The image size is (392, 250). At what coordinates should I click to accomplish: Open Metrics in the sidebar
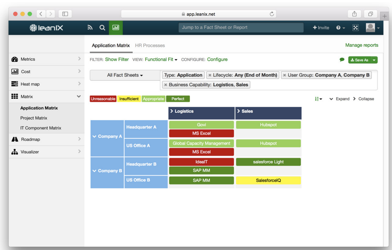tap(46, 59)
